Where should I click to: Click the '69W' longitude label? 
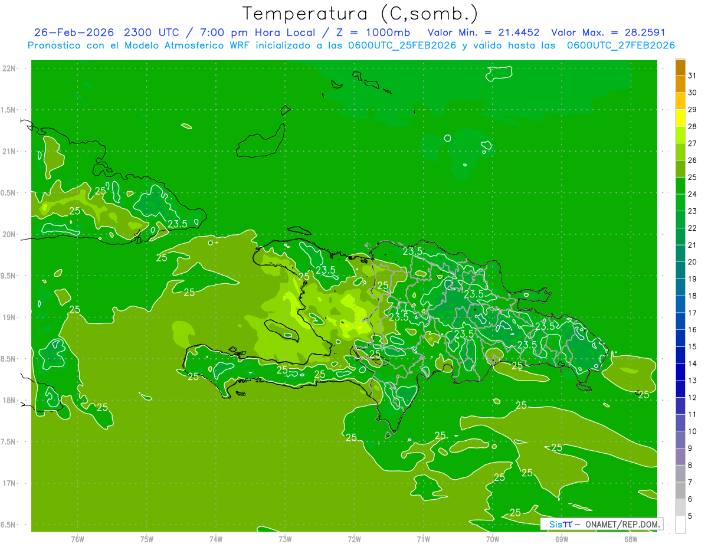click(562, 539)
